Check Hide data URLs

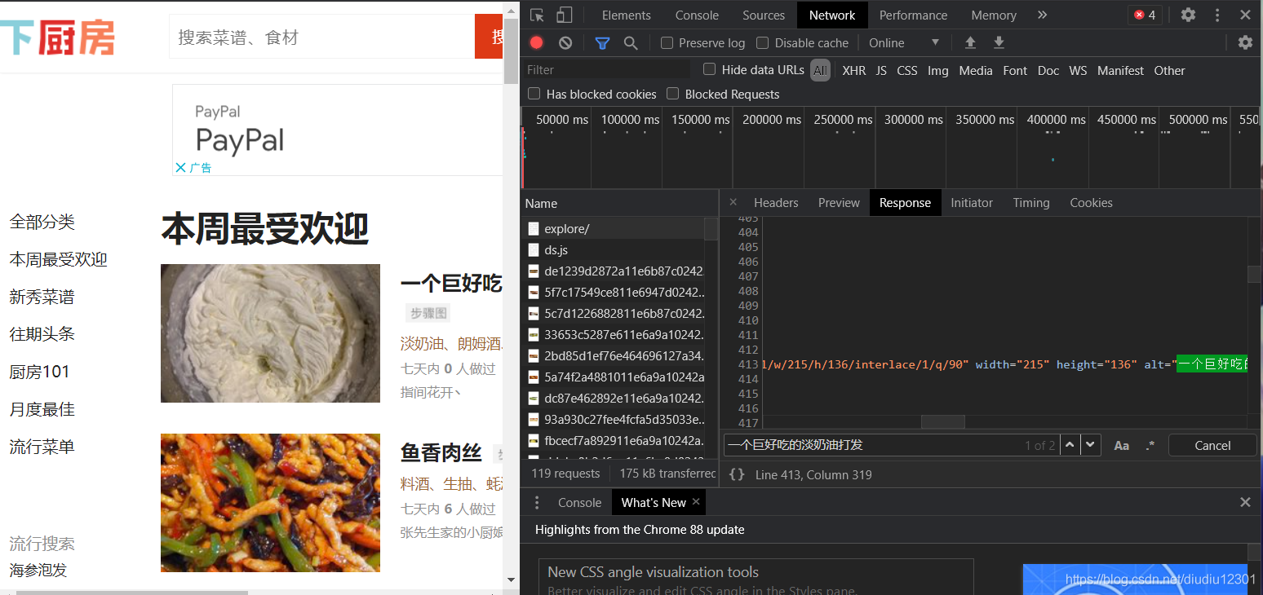pyautogui.click(x=710, y=69)
